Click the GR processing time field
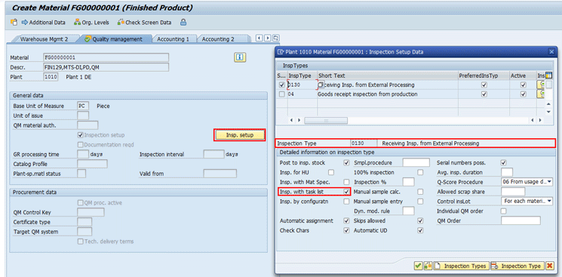 83,154
